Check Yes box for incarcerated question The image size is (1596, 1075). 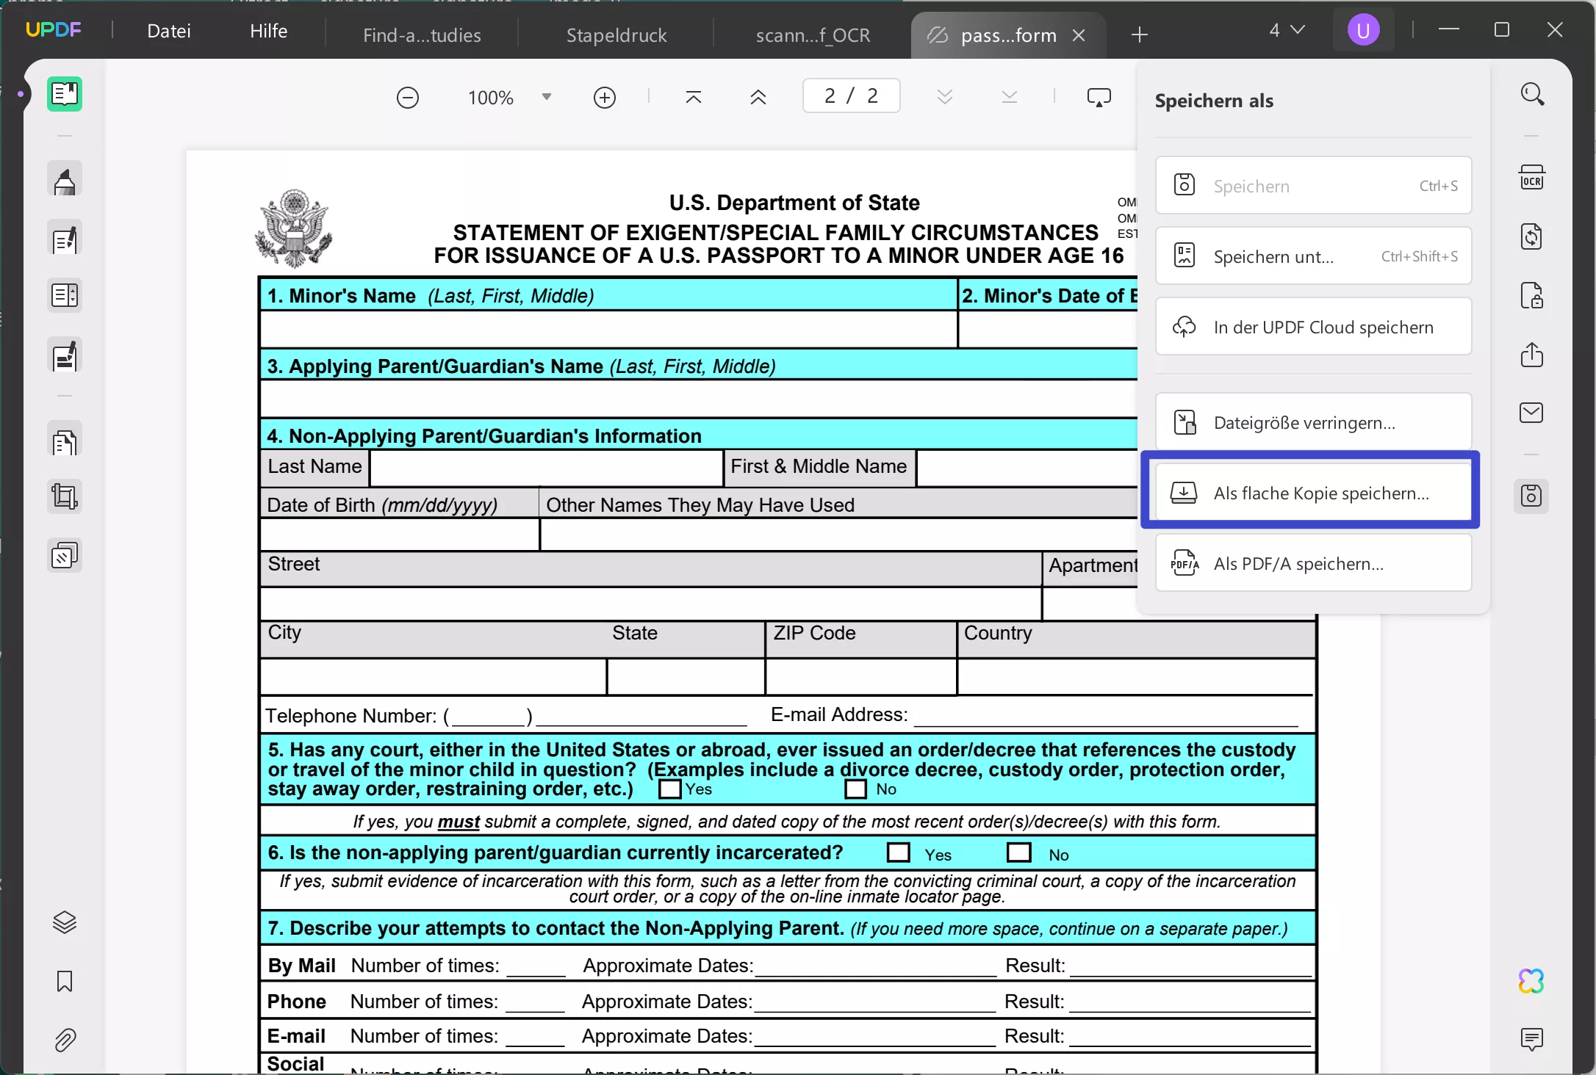coord(898,853)
